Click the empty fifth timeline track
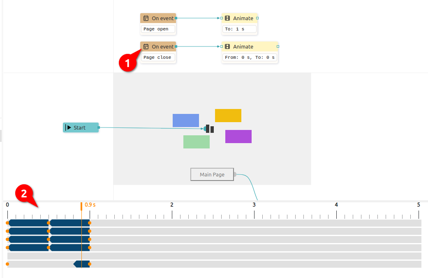Screen dimensions: 428x278 (214, 256)
